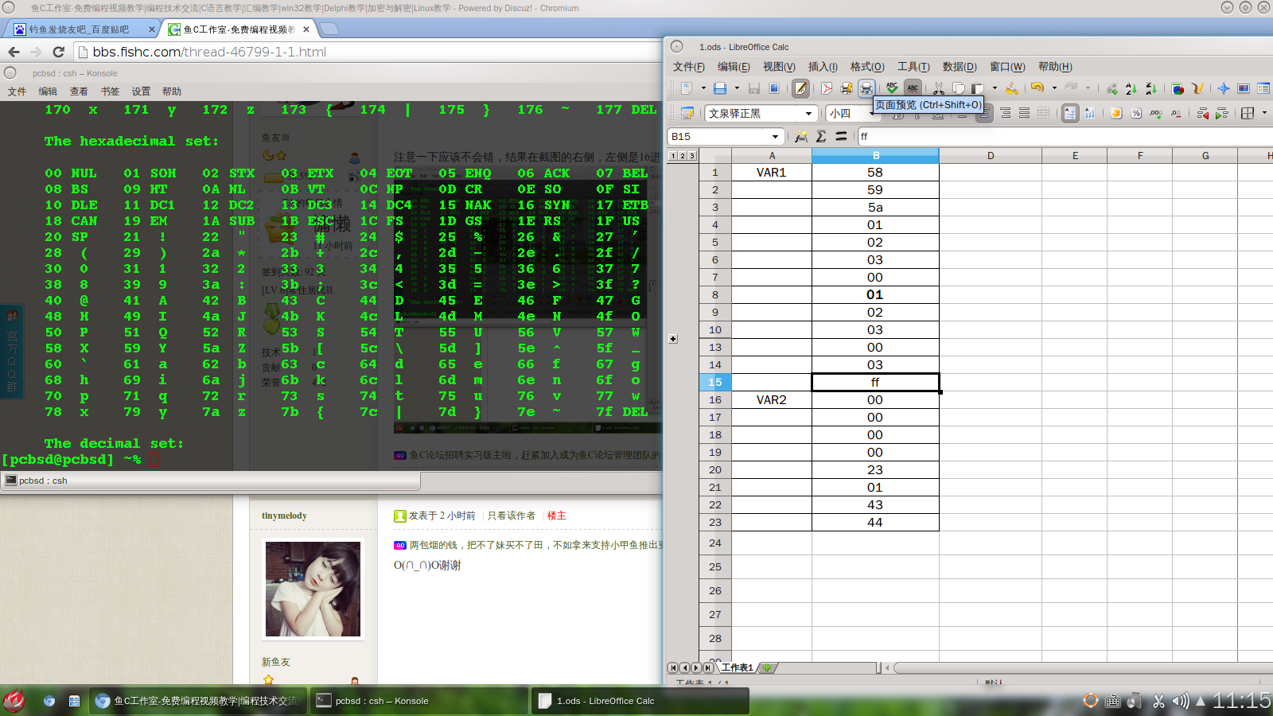Toggle Align Right button
Image resolution: width=1273 pixels, height=716 pixels.
click(x=1005, y=113)
